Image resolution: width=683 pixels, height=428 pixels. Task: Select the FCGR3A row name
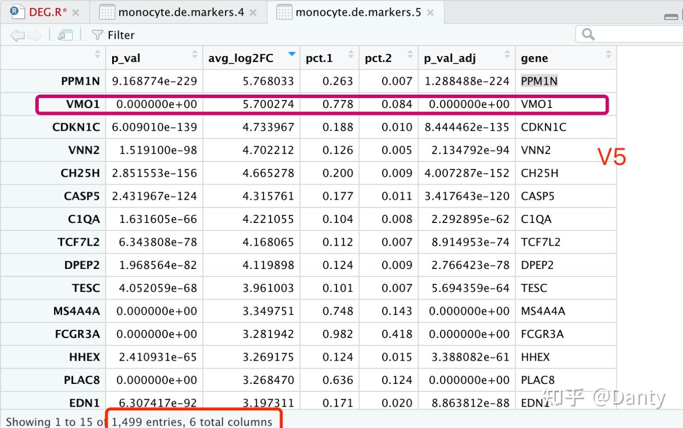tap(77, 334)
